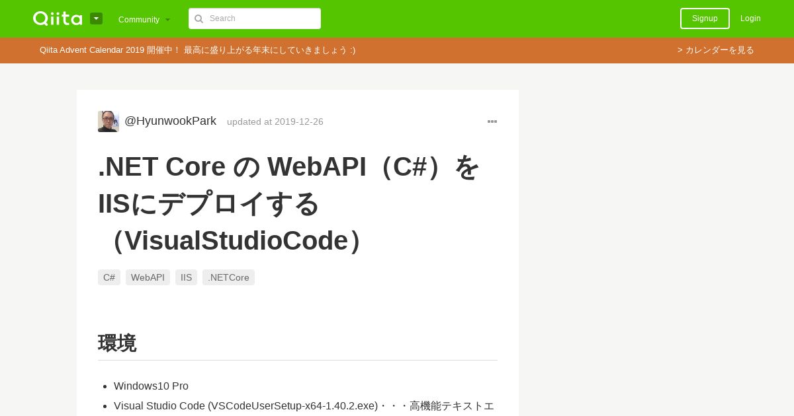Click the カレンダーを見る link
This screenshot has height=416, width=794.
point(715,50)
